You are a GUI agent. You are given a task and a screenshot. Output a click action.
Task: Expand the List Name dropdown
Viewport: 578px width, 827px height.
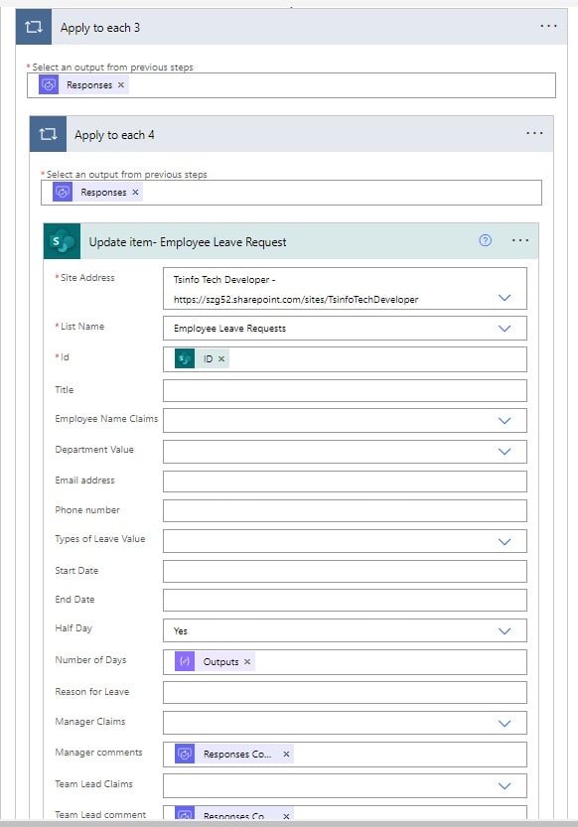505,328
